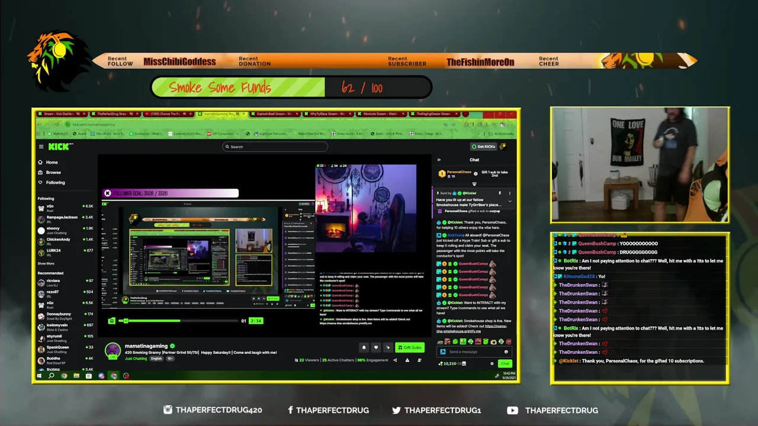Toggle mute icon on ThePerfectDrug Stream tab
Image resolution: width=758 pixels, height=426 pixels.
(x=131, y=114)
